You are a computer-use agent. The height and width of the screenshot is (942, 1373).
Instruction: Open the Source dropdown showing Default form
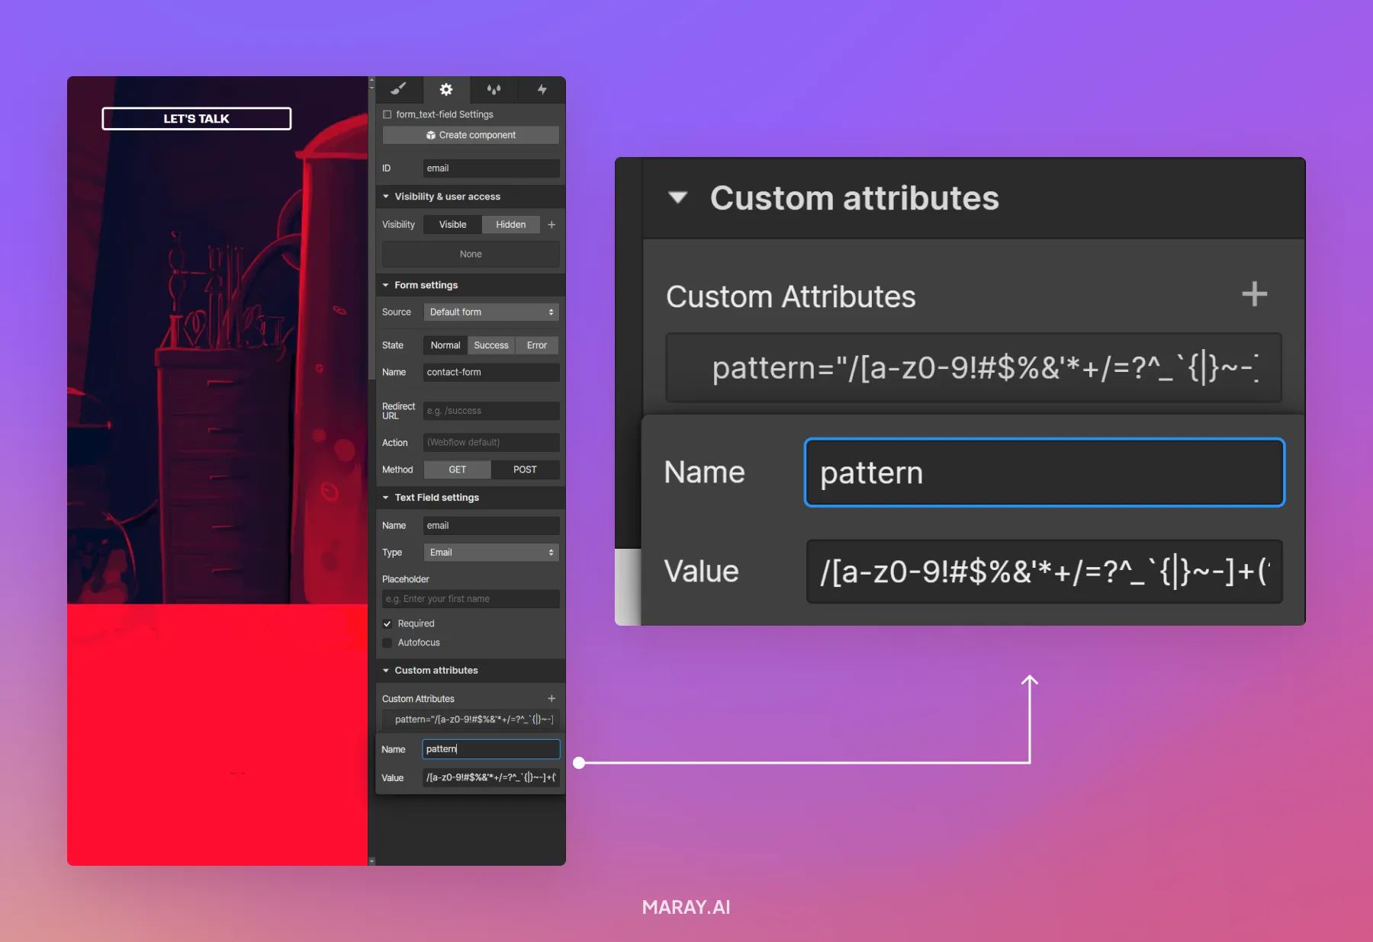click(x=490, y=312)
